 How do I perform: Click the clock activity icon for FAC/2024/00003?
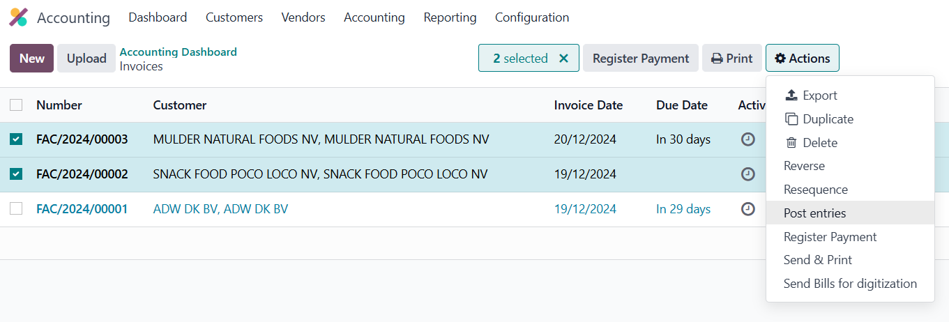coord(747,139)
